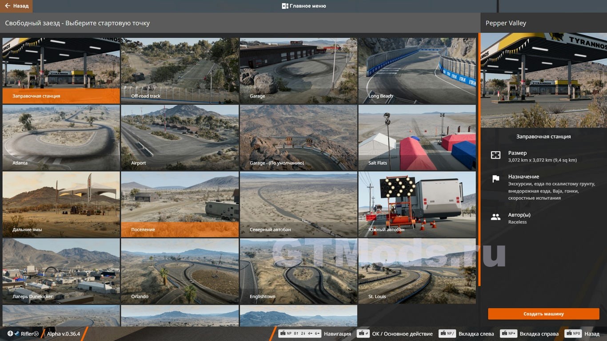Image resolution: width=607 pixels, height=341 pixels.
Task: Click the Заправочная станция heading in details panel
Action: 543,136
